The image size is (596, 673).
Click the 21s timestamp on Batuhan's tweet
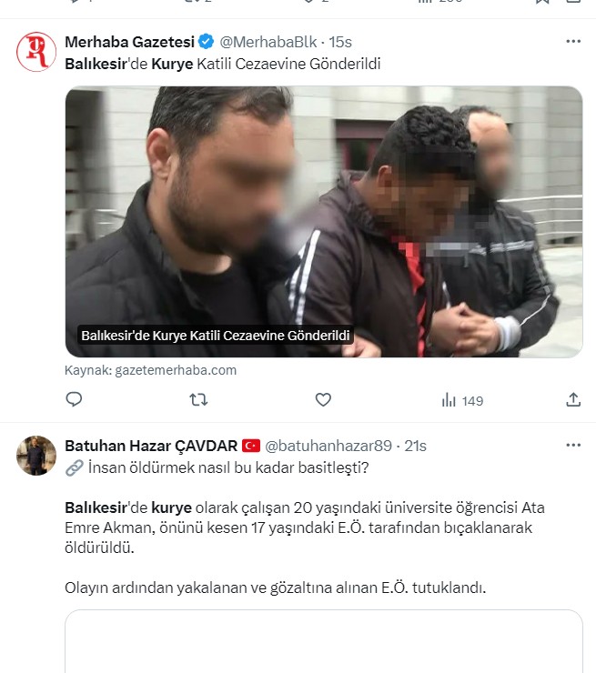pos(415,446)
